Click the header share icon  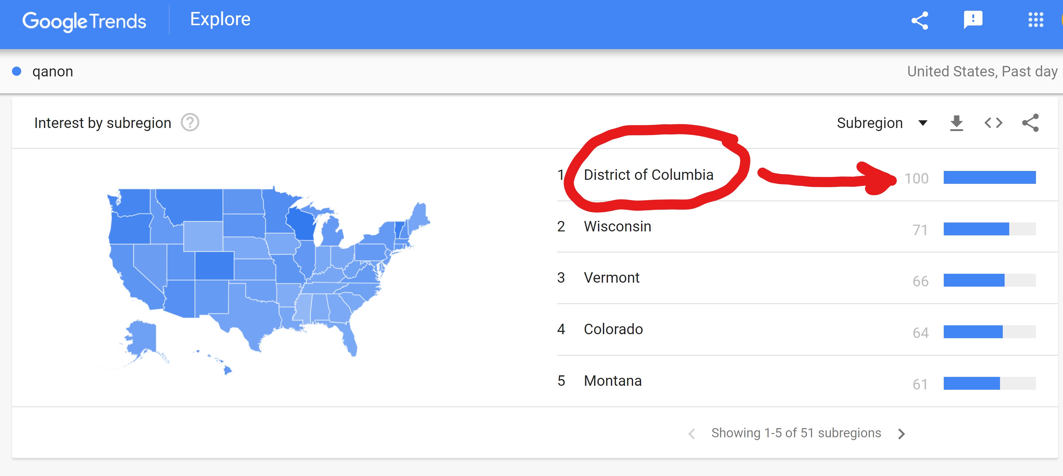[x=919, y=20]
